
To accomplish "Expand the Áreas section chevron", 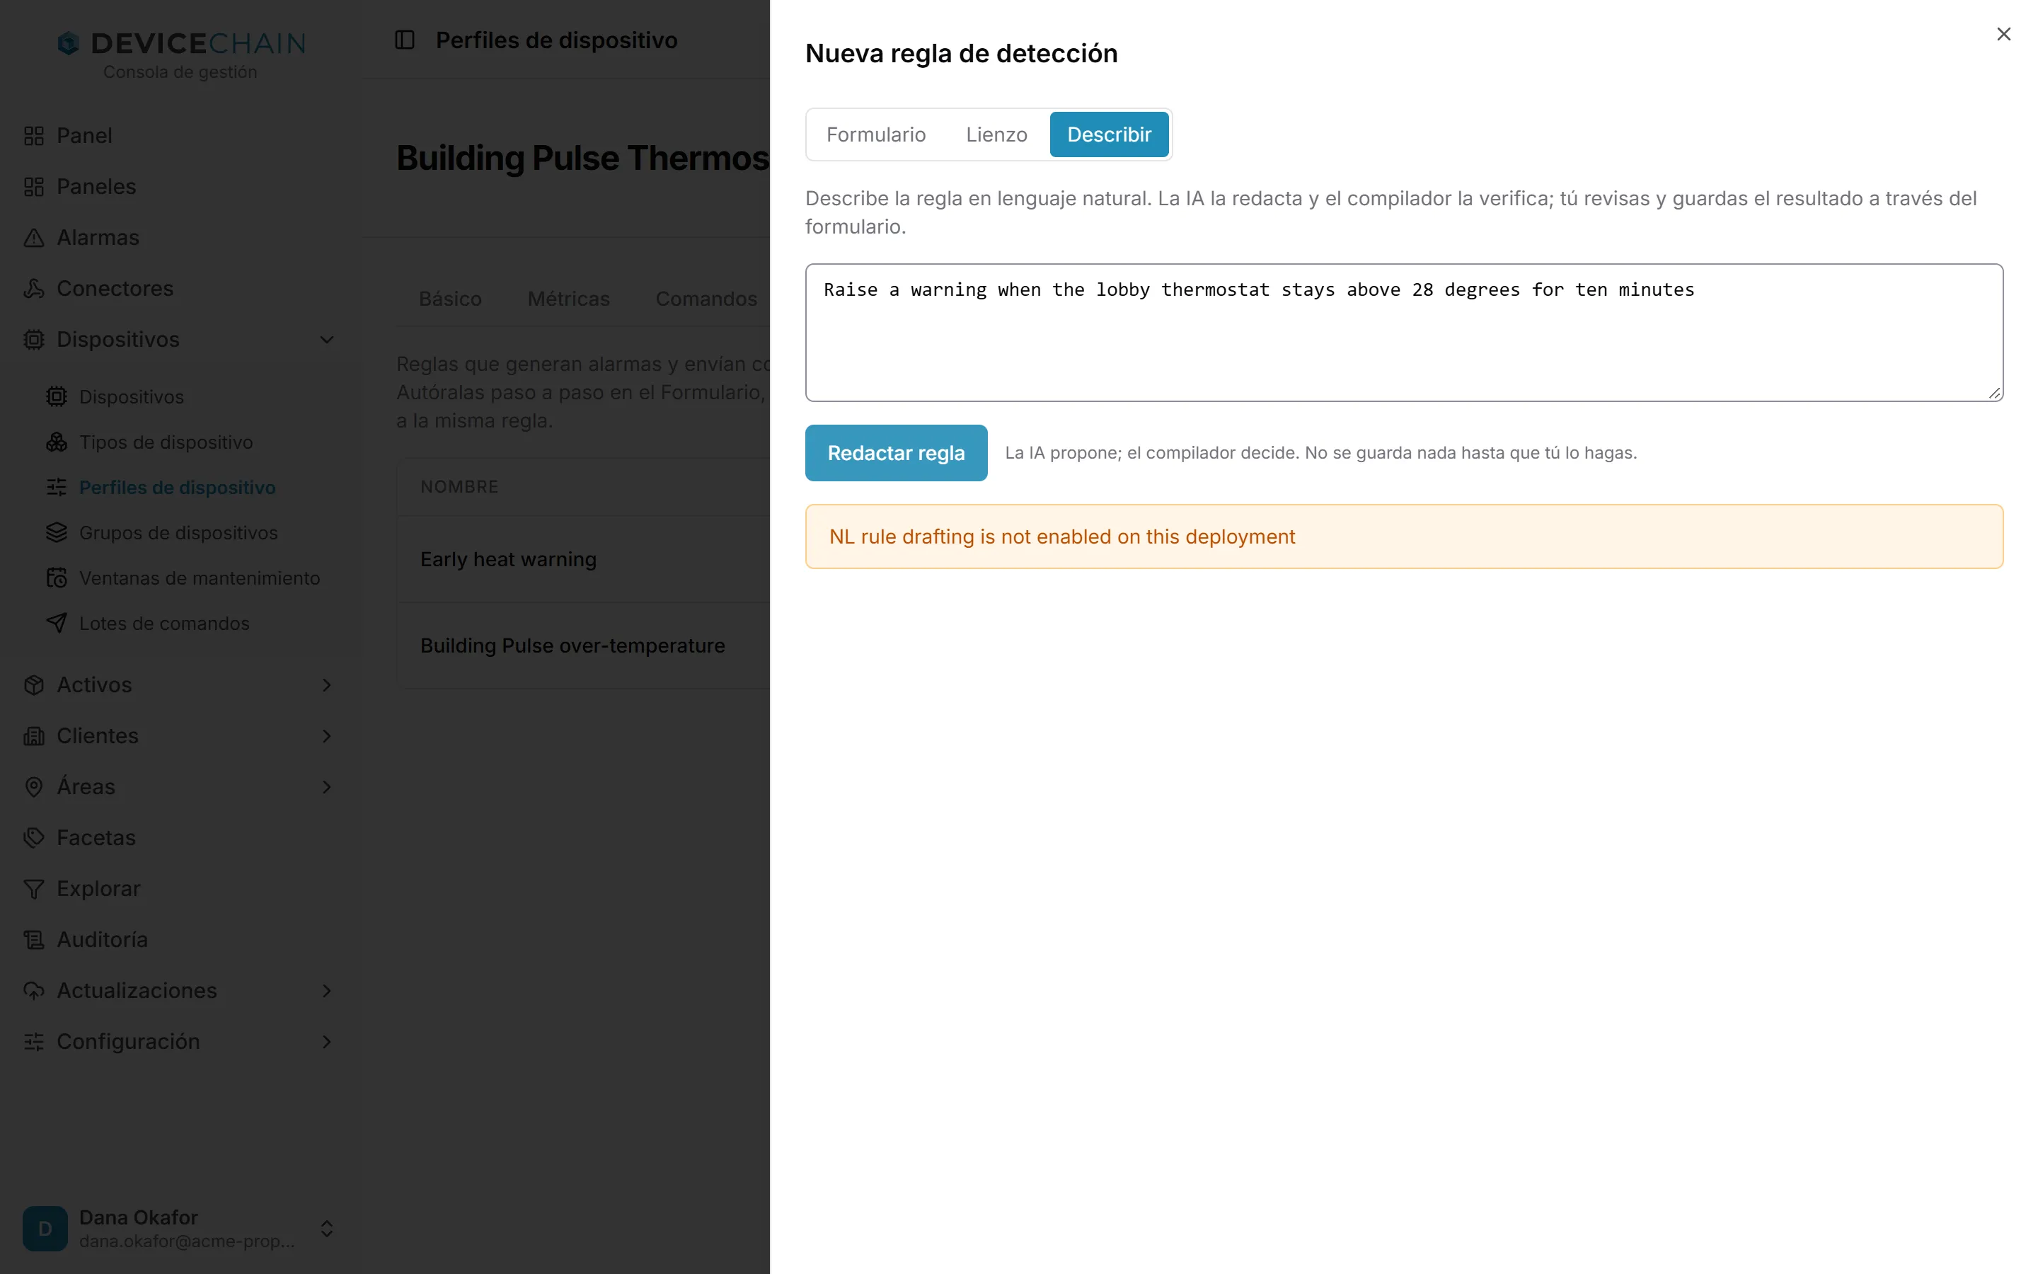I will point(327,787).
